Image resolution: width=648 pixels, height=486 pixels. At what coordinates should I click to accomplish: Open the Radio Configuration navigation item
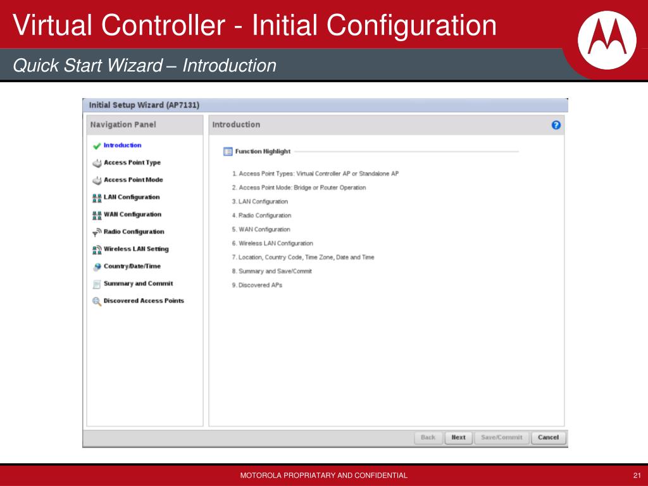click(134, 232)
